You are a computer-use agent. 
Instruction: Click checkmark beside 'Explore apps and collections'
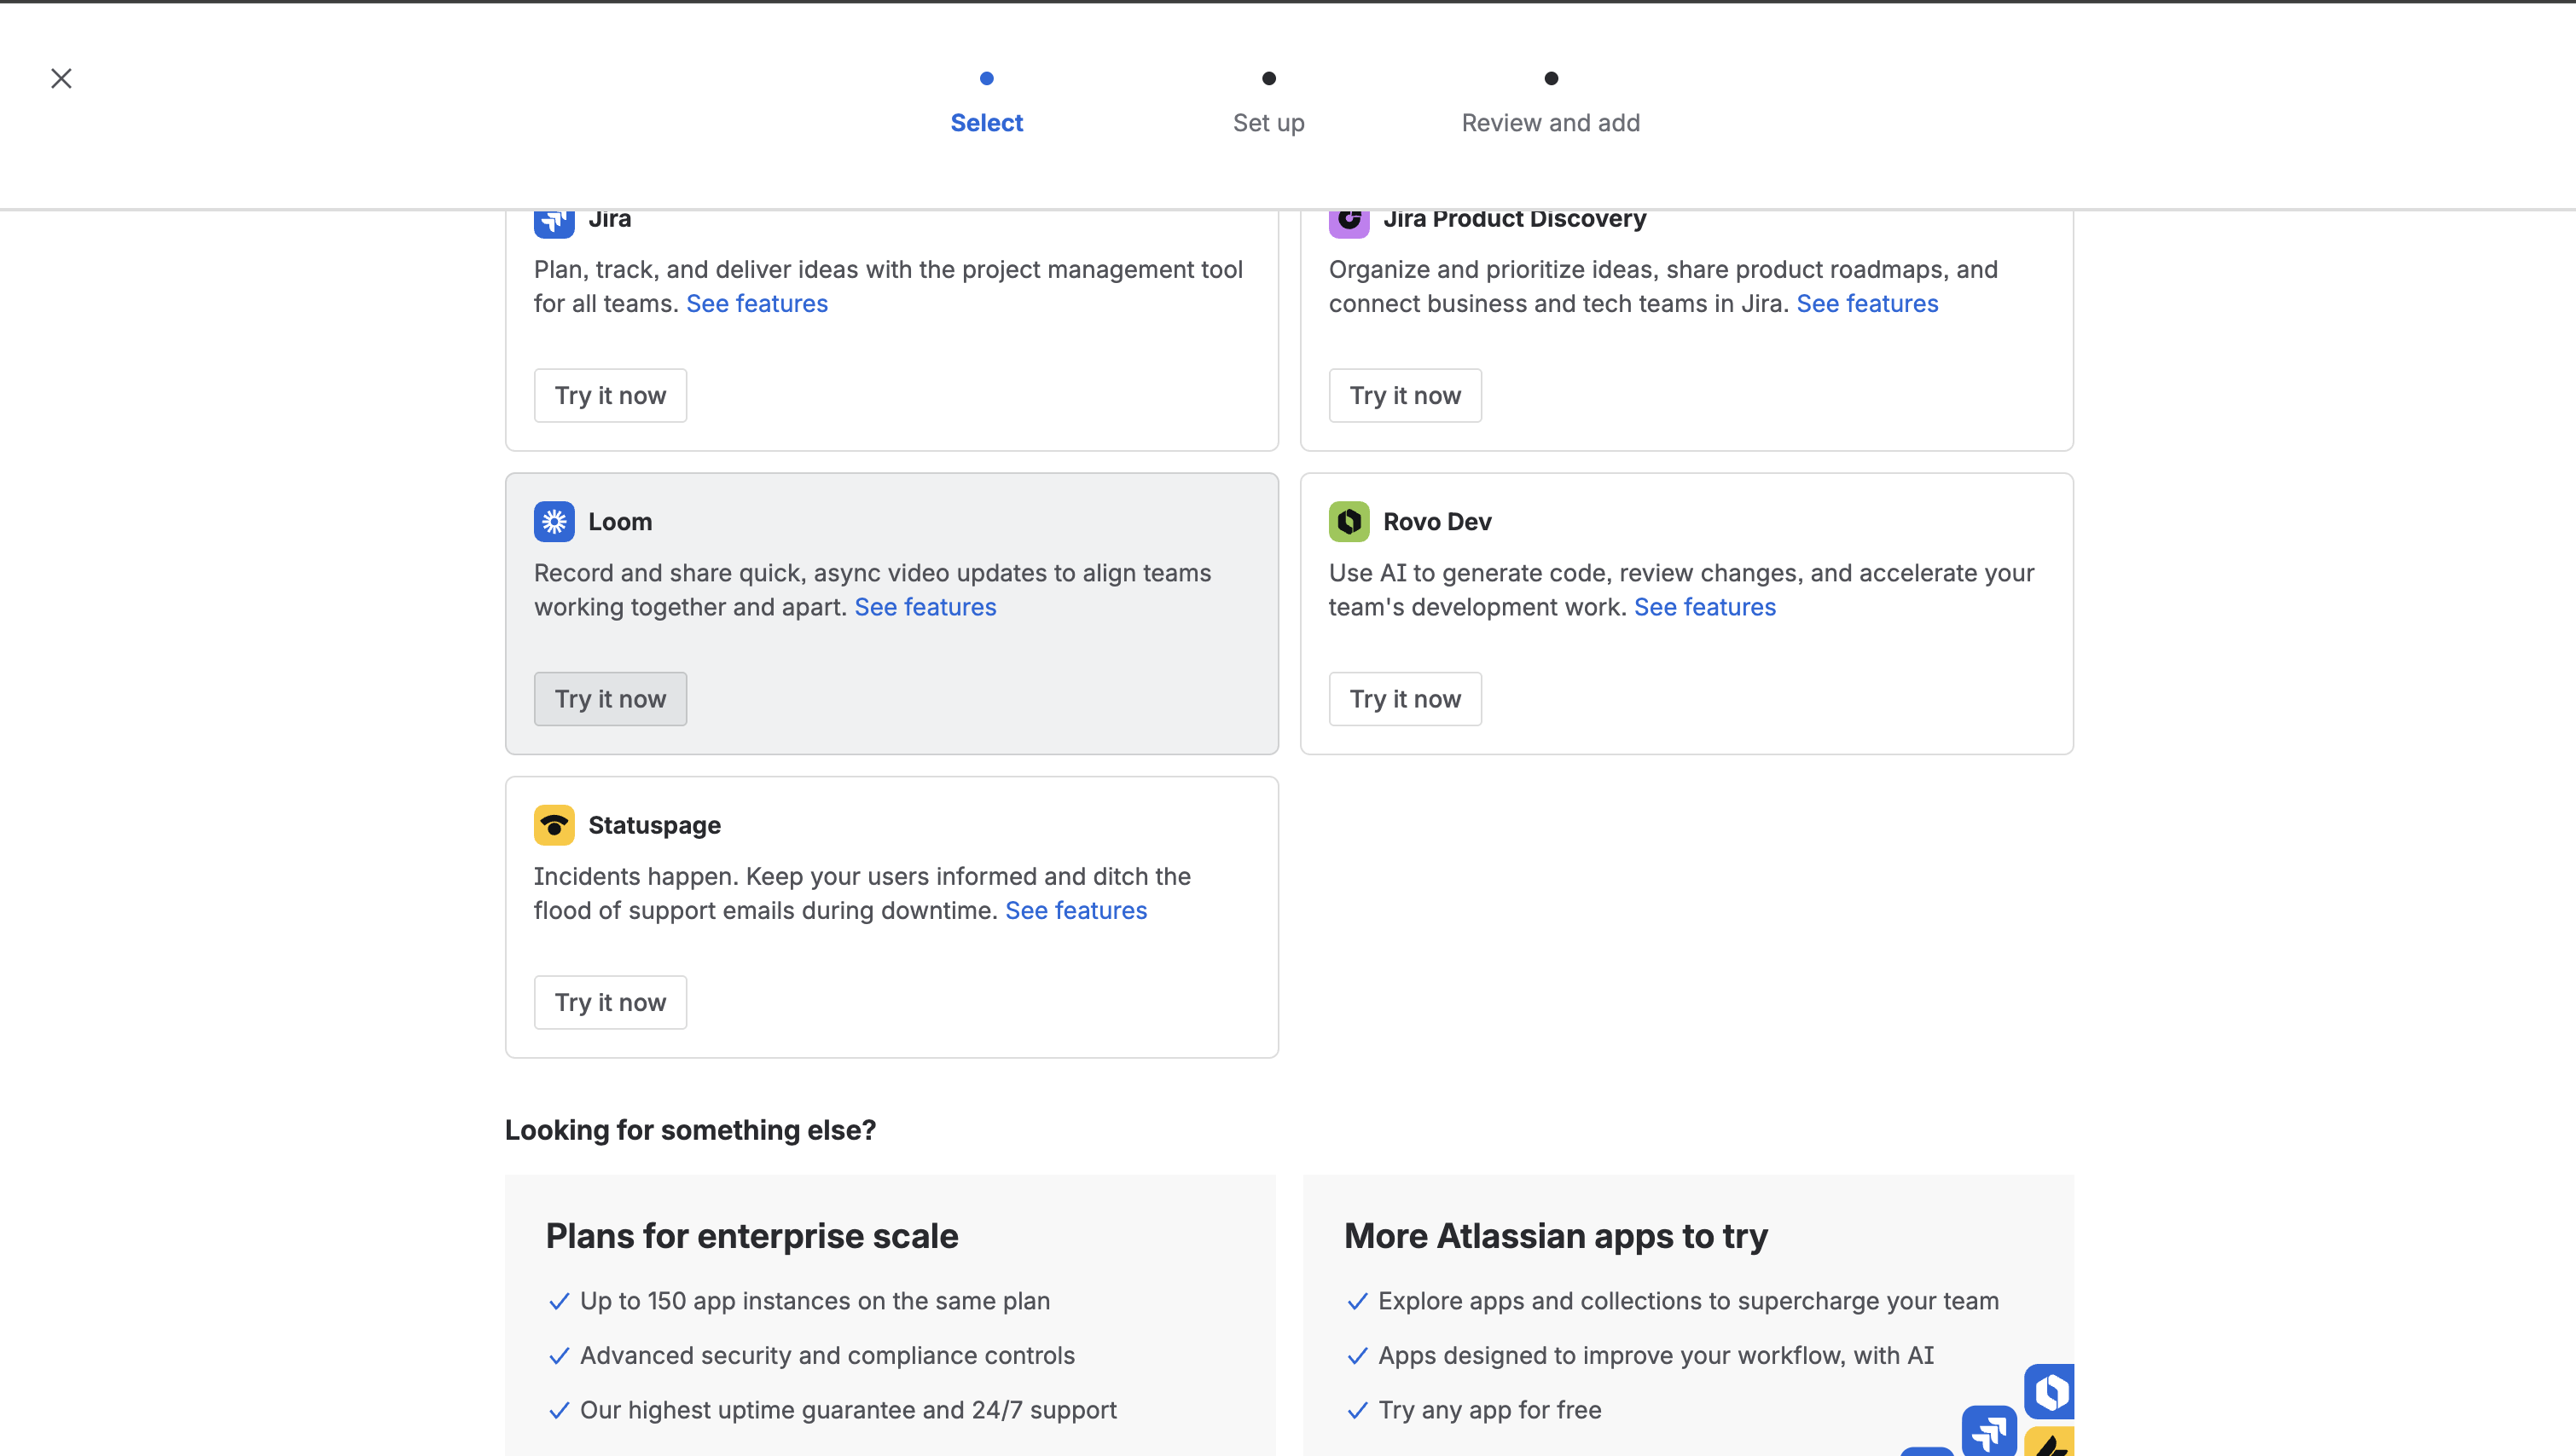(1358, 1301)
